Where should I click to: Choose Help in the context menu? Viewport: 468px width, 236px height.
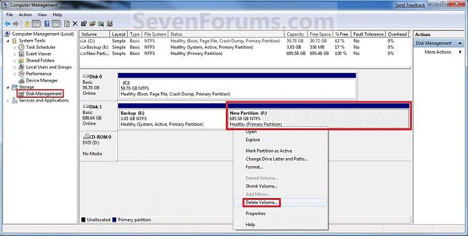(250, 224)
